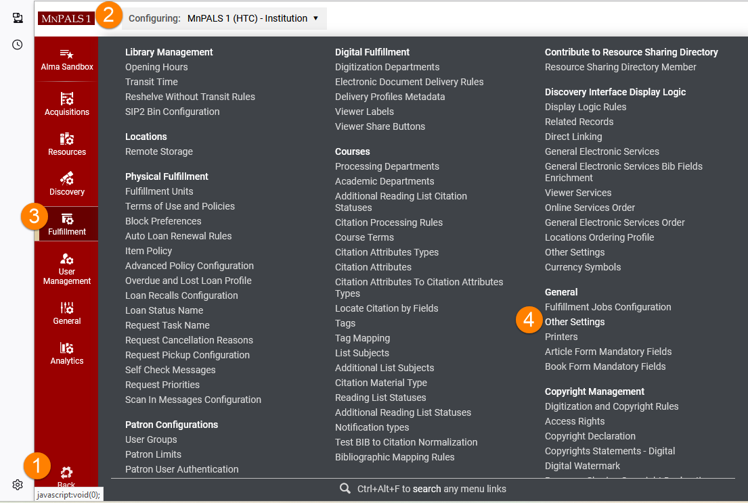Open Overdue and Lost Loan Profile
The width and height of the screenshot is (748, 503).
188,281
